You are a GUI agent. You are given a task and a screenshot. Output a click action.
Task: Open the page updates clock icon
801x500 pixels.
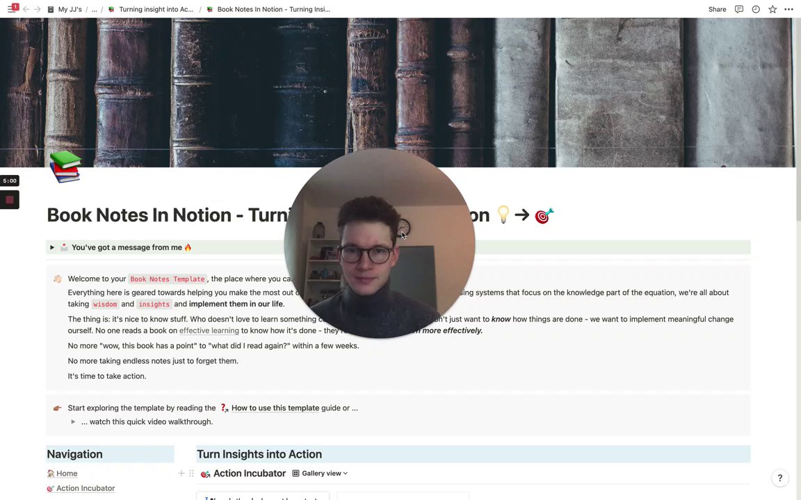(x=756, y=9)
